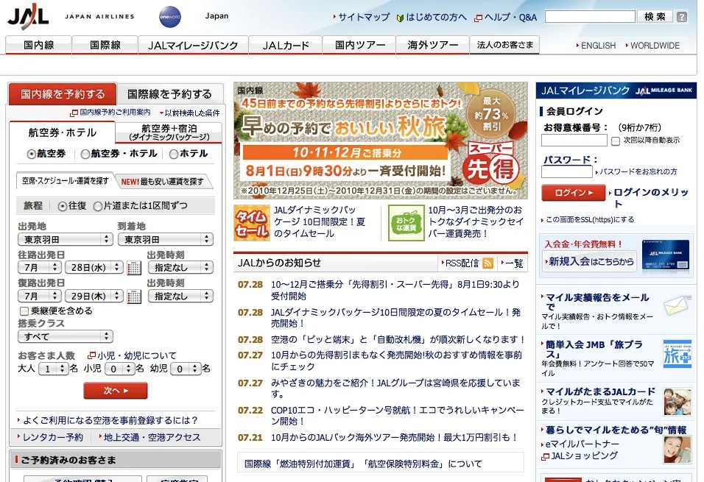Open the 搭乗クラス すべて dropdown

click(65, 336)
